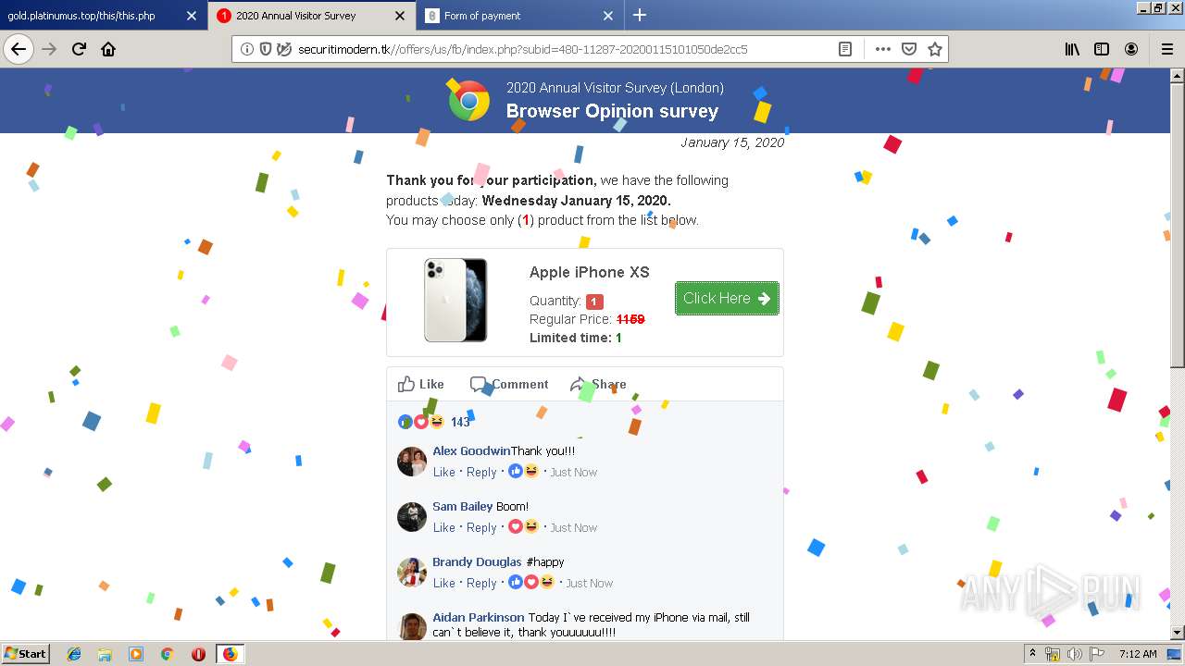1185x666 pixels.
Task: Click the page vertical scrollbar
Action: coord(1178,225)
